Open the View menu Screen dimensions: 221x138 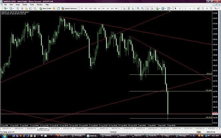click(x=11, y=5)
